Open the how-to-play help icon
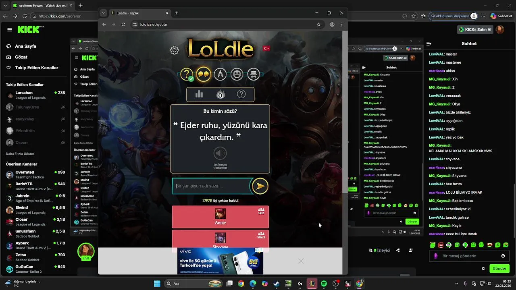 [241, 94]
